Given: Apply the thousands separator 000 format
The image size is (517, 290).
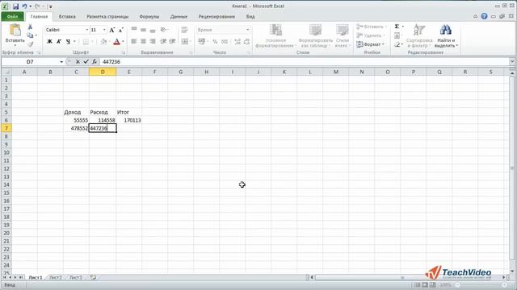Looking at the screenshot, I should pos(225,41).
